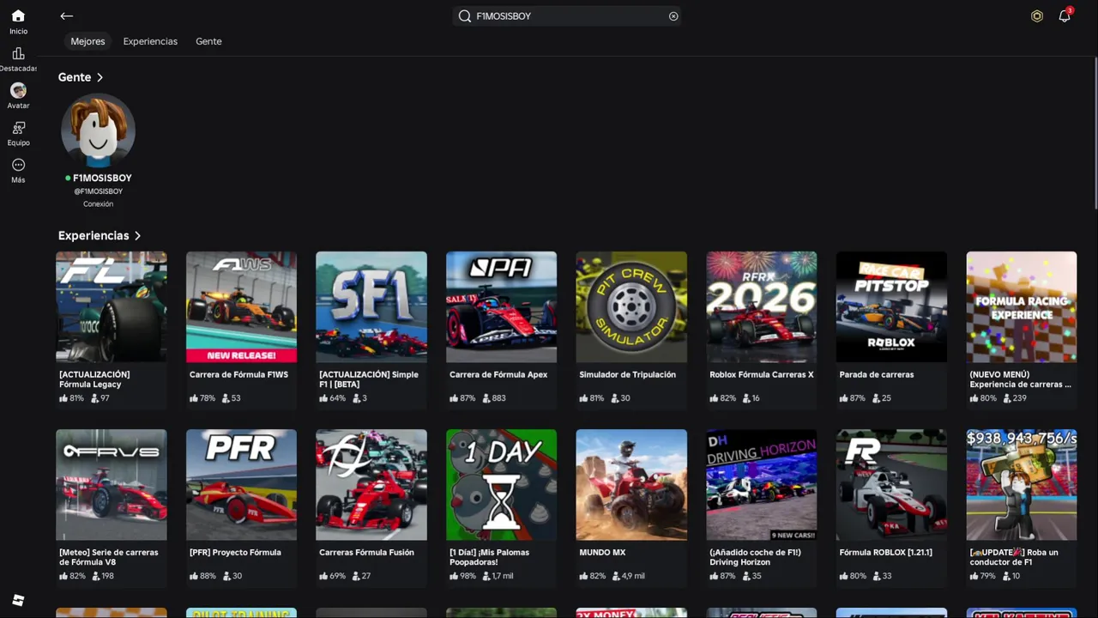1098x618 pixels.
Task: Open RFRX 2026 game thumbnail
Action: pyautogui.click(x=762, y=306)
